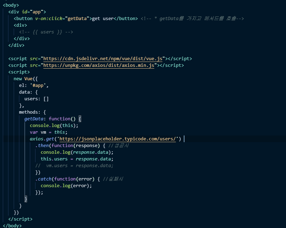Click the 'get user' button text
286x228 pixels.
103,18
